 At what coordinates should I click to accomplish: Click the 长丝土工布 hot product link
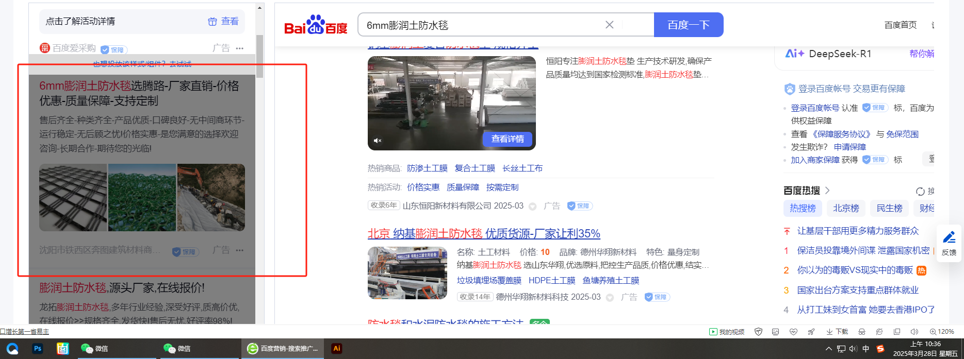pyautogui.click(x=522, y=168)
